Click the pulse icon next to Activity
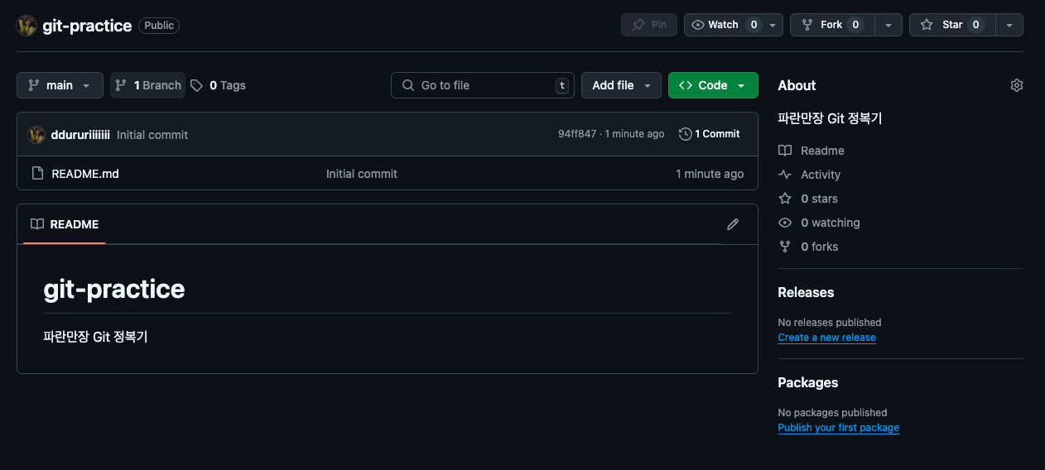The height and width of the screenshot is (470, 1045). point(785,175)
